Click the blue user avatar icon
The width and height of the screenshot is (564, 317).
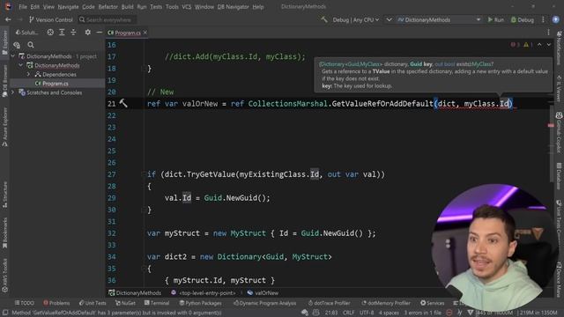coord(556,19)
